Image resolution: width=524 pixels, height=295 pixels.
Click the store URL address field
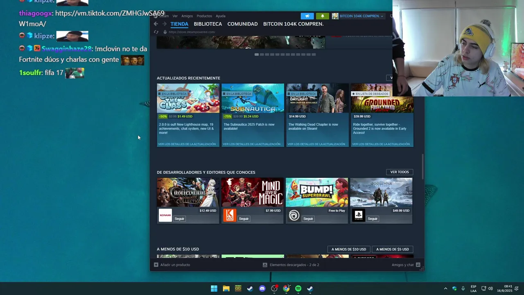click(x=192, y=32)
